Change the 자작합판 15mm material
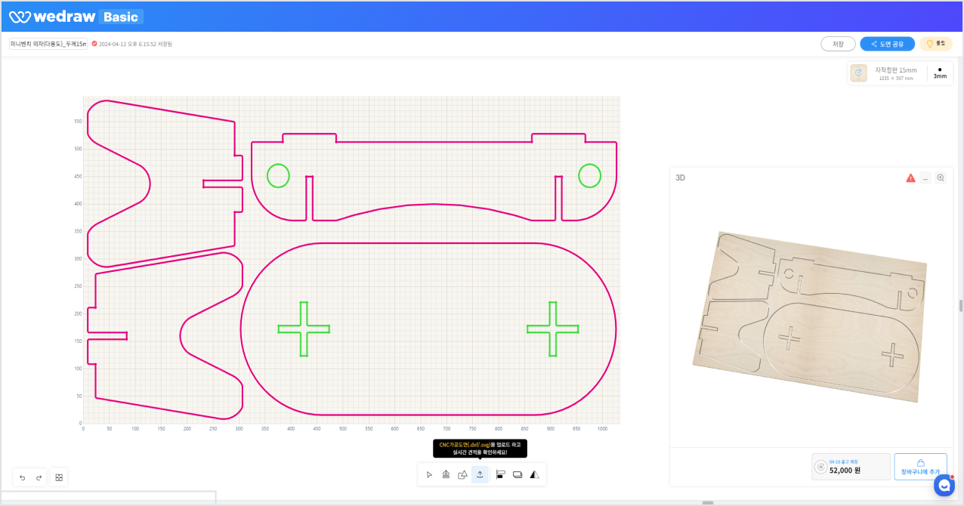Viewport: 964px width, 506px height. click(x=887, y=73)
